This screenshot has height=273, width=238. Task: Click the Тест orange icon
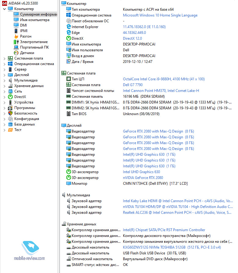(10, 130)
